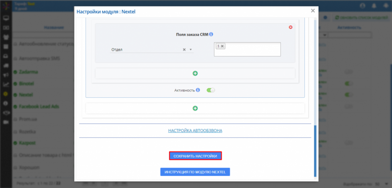Remove the tag "1" from the value box
This screenshot has height=188, width=392.
pos(222,46)
